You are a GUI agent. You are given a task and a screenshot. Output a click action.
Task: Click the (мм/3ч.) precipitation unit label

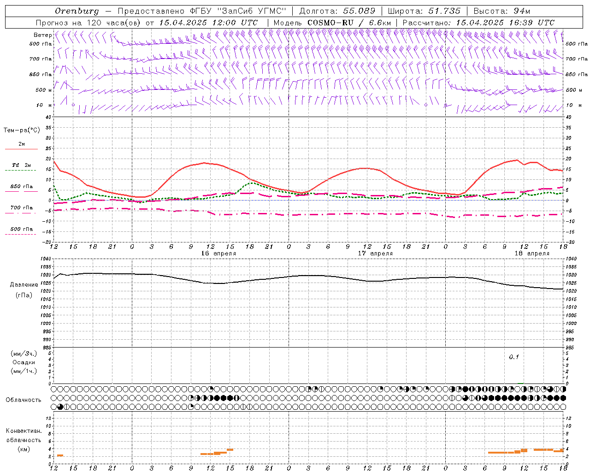pos(24,354)
